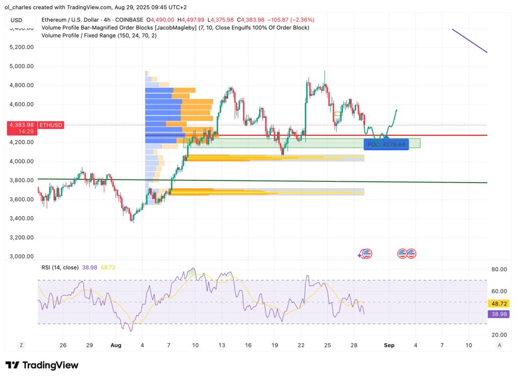516x379 pixels.
Task: Click the left flag of the paired event markers
Action: click(402, 254)
